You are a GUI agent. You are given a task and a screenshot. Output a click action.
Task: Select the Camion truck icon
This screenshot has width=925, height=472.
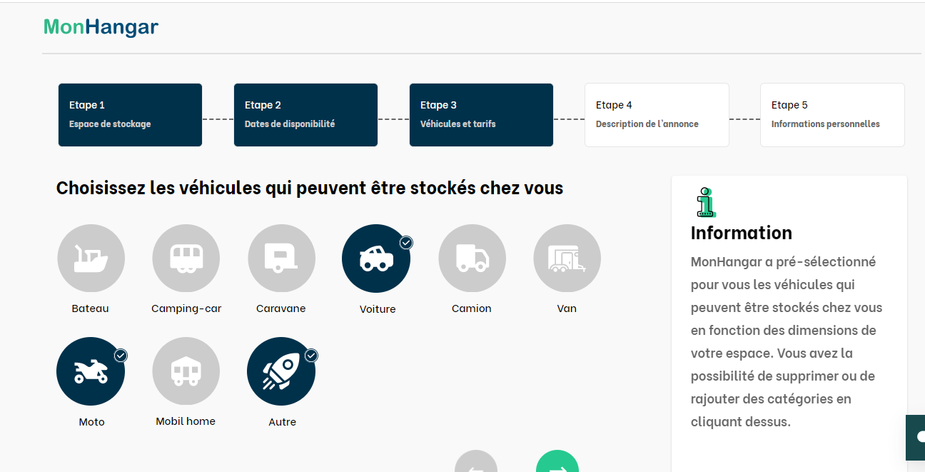point(472,258)
